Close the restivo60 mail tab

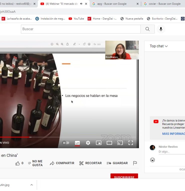click(34, 4)
